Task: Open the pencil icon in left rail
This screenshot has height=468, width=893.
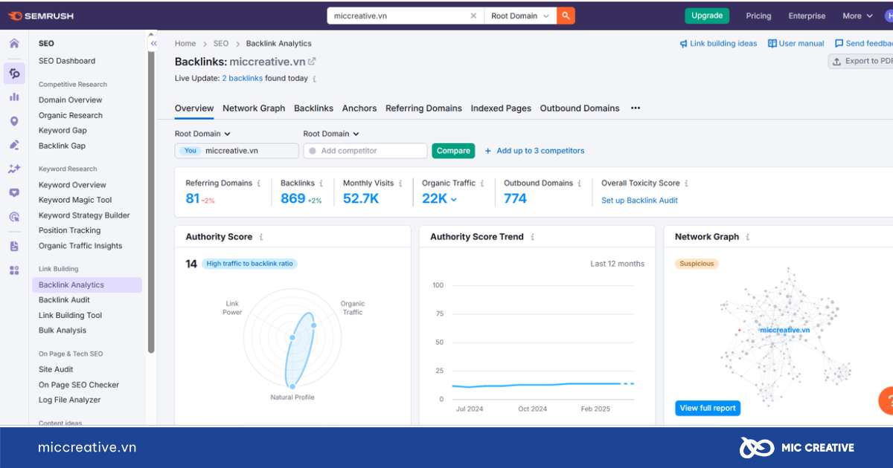Action: 14,145
